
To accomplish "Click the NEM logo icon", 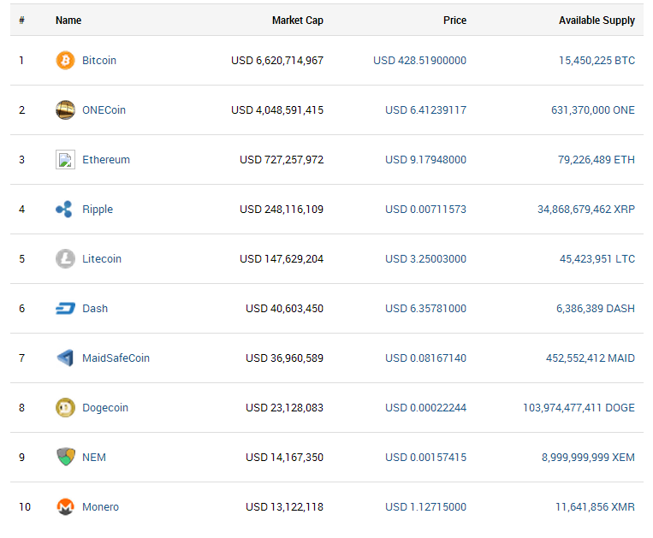I will pyautogui.click(x=65, y=457).
